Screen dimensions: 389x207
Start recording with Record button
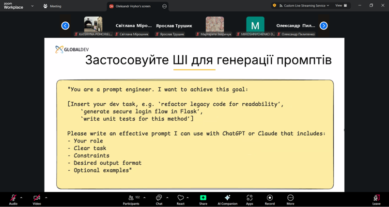(270, 198)
